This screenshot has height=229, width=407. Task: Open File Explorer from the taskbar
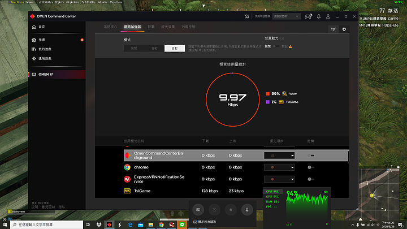tap(151, 224)
